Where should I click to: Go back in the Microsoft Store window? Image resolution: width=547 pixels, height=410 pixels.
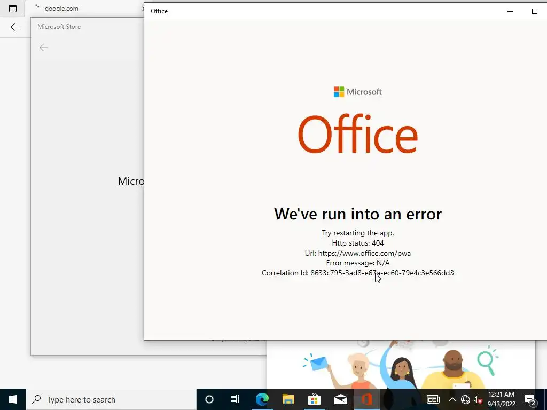click(44, 48)
